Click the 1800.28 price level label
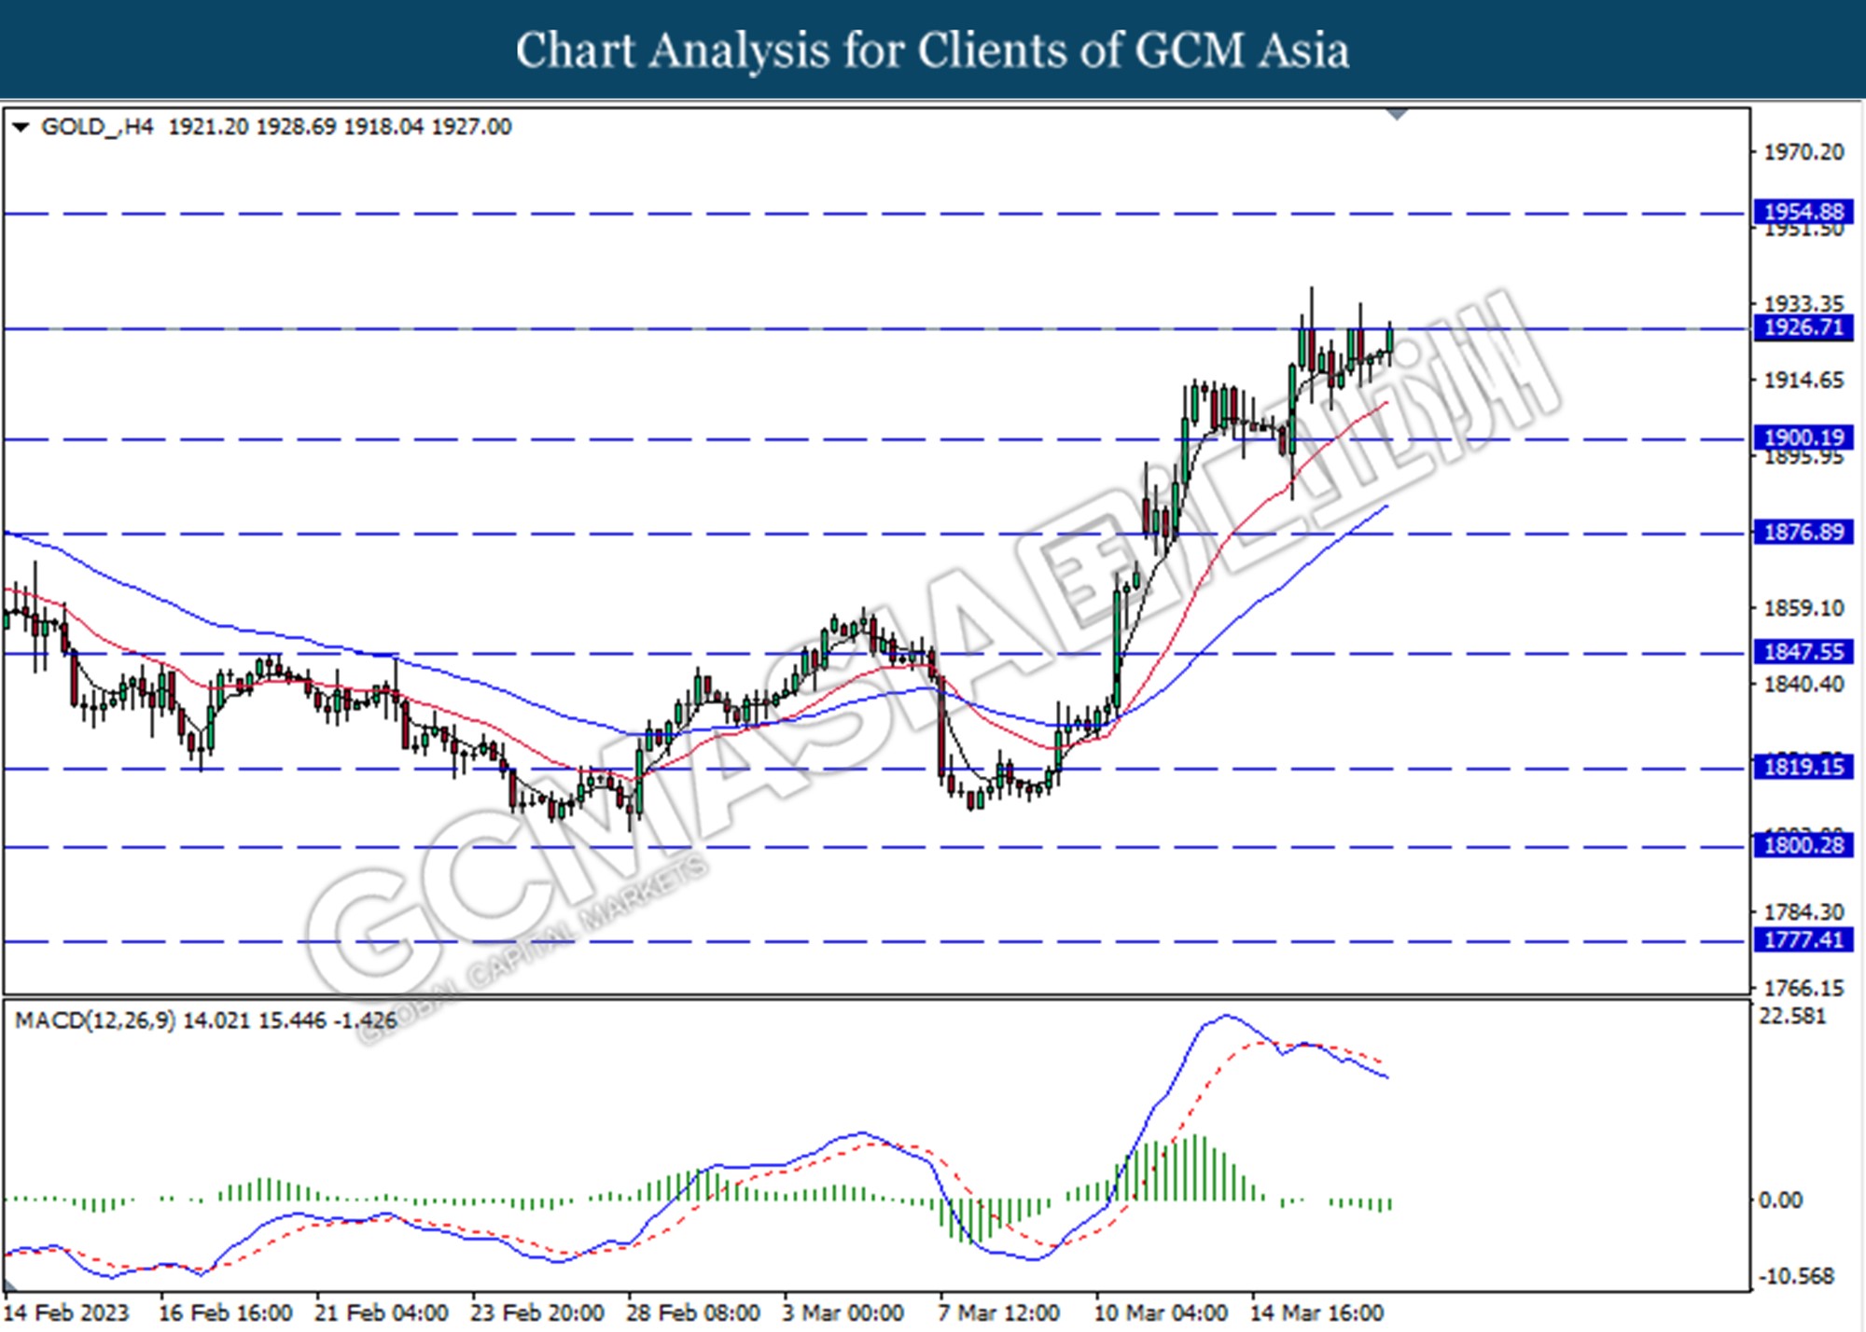This screenshot has width=1866, height=1332. (1803, 845)
